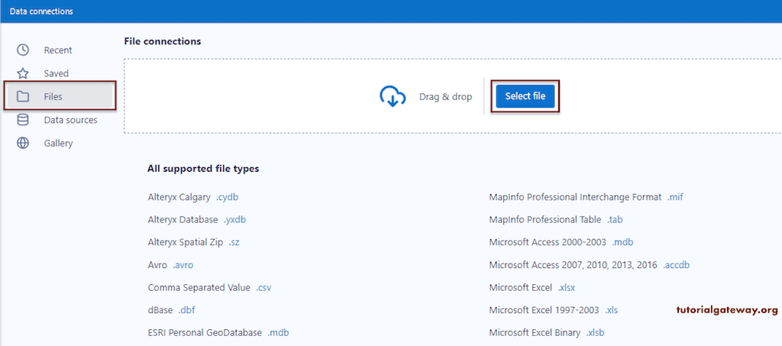The width and height of the screenshot is (782, 346).
Task: Click the Access 2000-2003 .mdb link
Action: 623,242
